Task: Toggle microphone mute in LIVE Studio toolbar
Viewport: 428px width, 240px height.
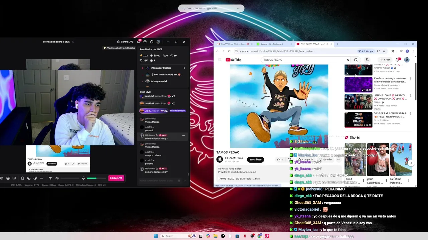Action: (83, 178)
